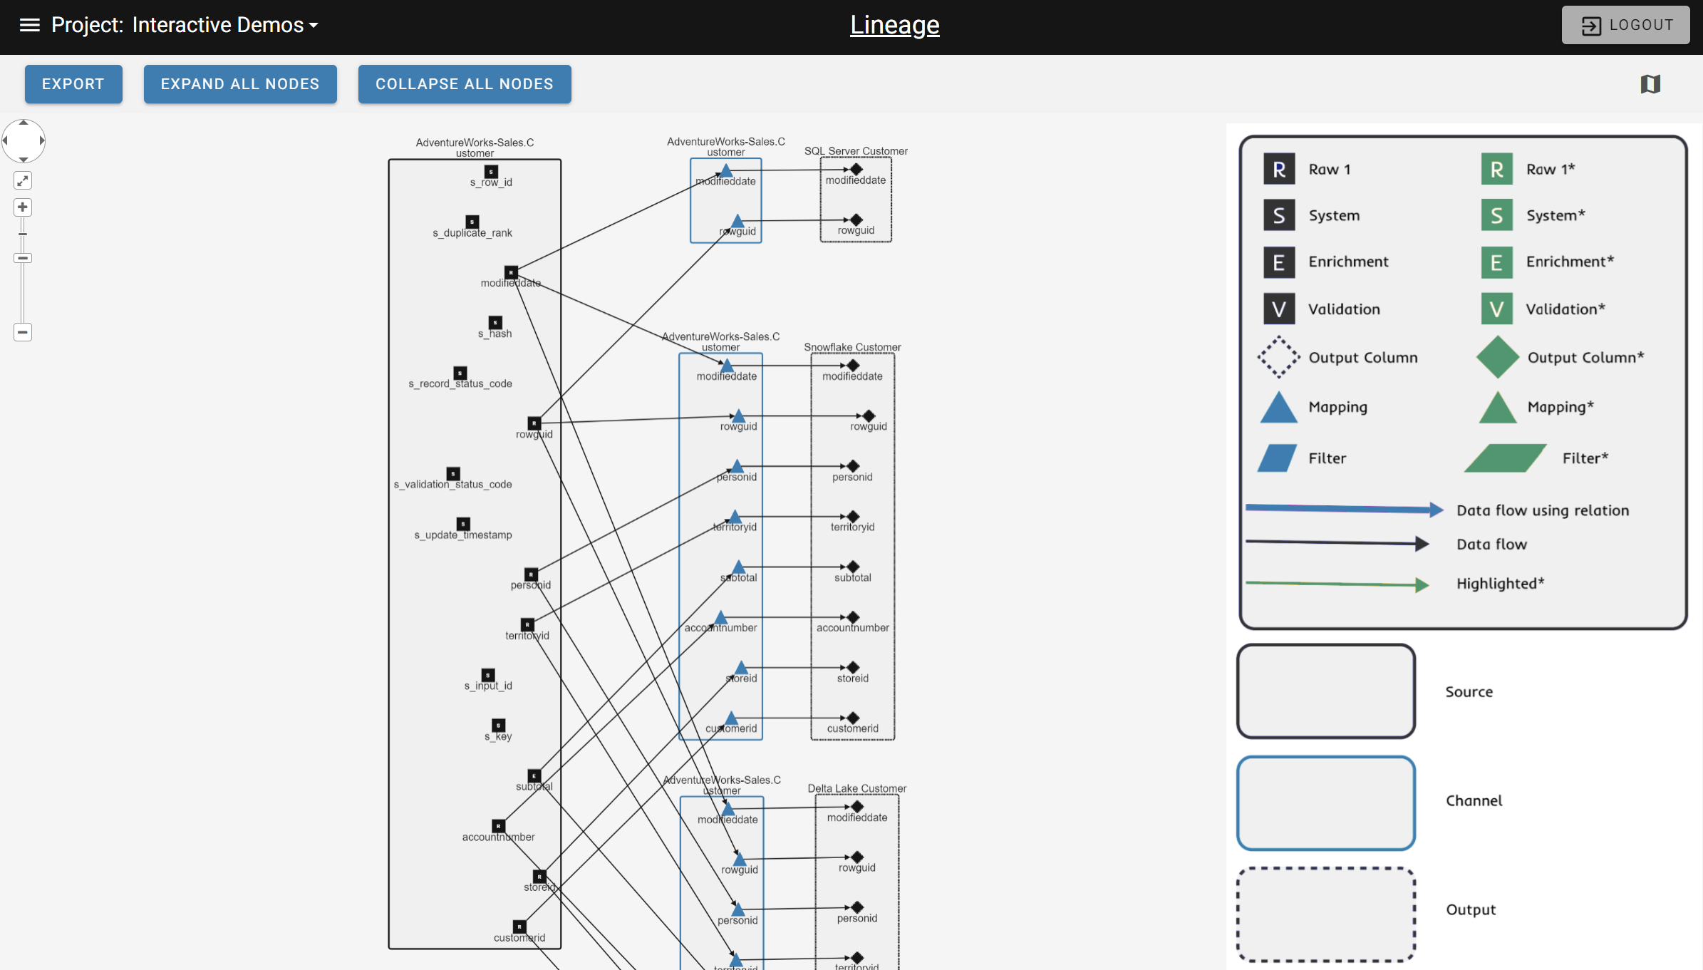Click modifieddate output diamond in SQL Server Customer
Screen dimensions: 1703x970
tap(856, 170)
